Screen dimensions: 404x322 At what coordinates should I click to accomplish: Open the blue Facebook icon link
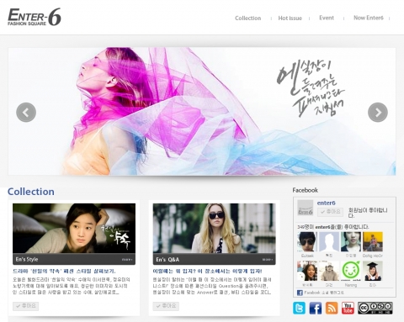[x=316, y=308]
